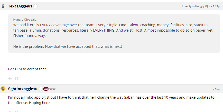Click the reply text "Get HIM to accept that."
Screen dimensions: 223x112
[x=27, y=69]
